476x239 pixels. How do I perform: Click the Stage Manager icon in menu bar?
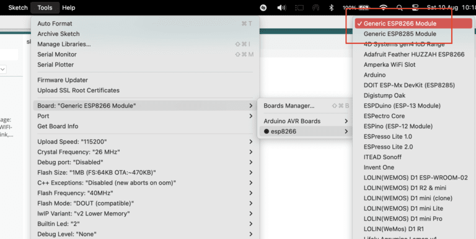tap(300, 7)
